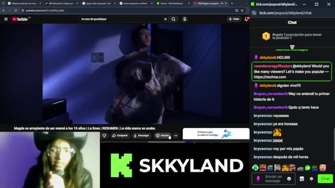Open site info icon in Kick popout
Viewport: 335px width, 188px height.
(x=254, y=13)
